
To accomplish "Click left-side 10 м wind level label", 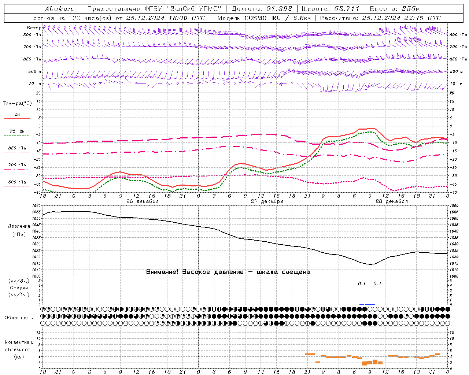I will point(35,83).
